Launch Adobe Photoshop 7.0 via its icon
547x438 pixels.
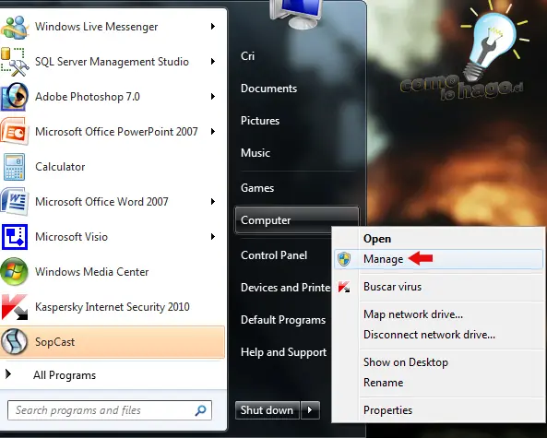tap(14, 97)
